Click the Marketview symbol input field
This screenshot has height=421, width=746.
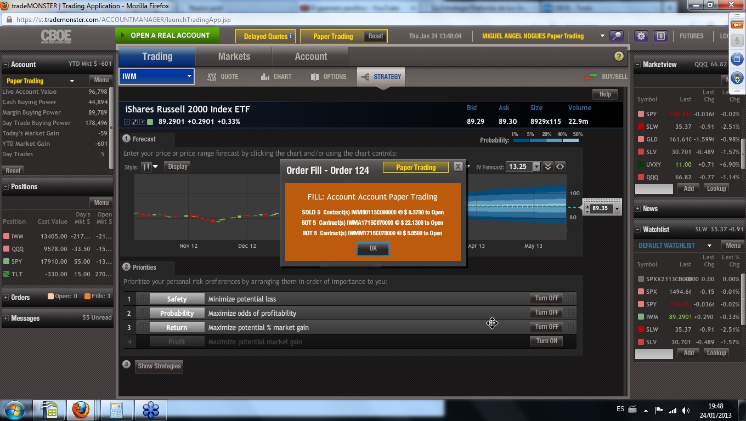[x=654, y=189]
